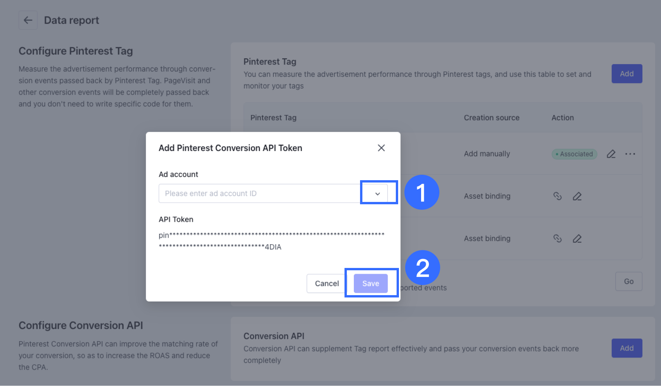
Task: Edit the second Asset binding tag
Action: coord(577,238)
